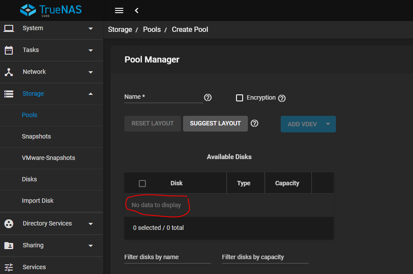Click the Pools breadcrumb link
This screenshot has width=413, height=274.
point(152,30)
